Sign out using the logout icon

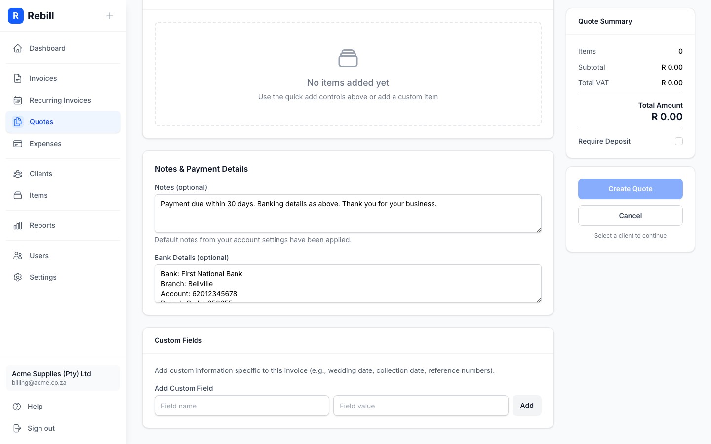(18, 428)
